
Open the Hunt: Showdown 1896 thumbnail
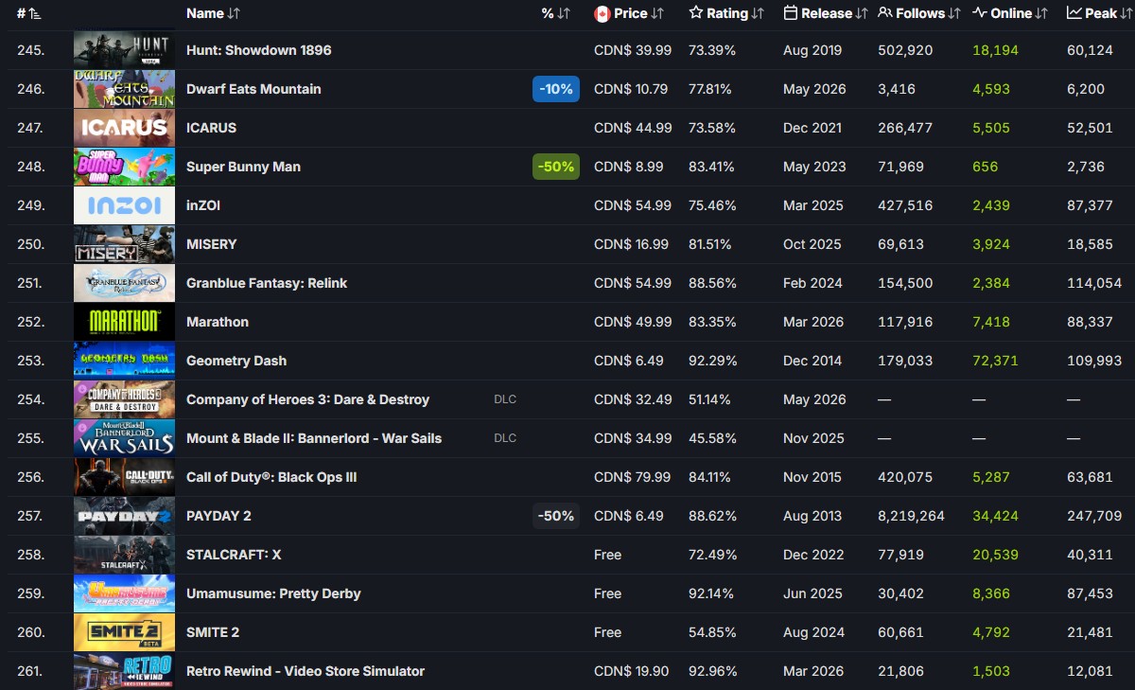124,50
